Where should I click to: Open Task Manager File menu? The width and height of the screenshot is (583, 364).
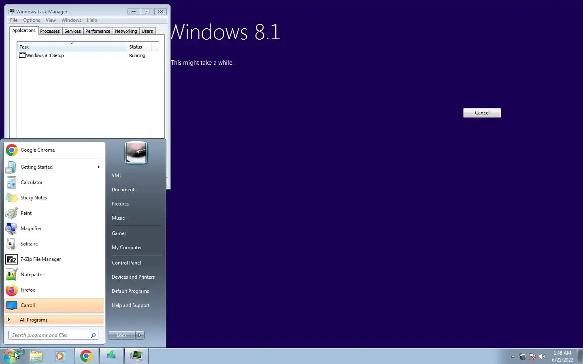(x=14, y=20)
